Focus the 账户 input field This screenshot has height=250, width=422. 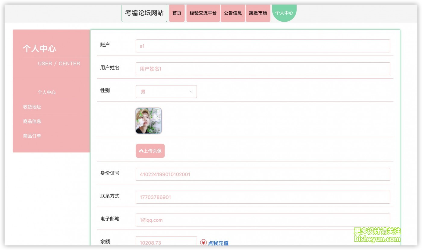pyautogui.click(x=263, y=46)
